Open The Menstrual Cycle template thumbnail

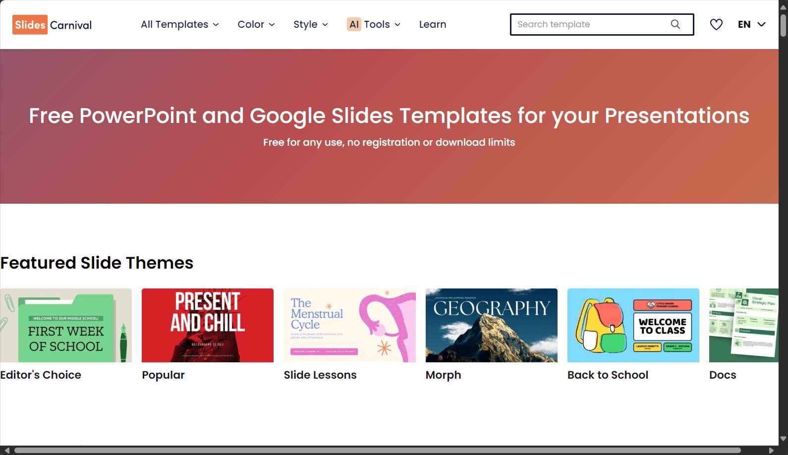[349, 325]
